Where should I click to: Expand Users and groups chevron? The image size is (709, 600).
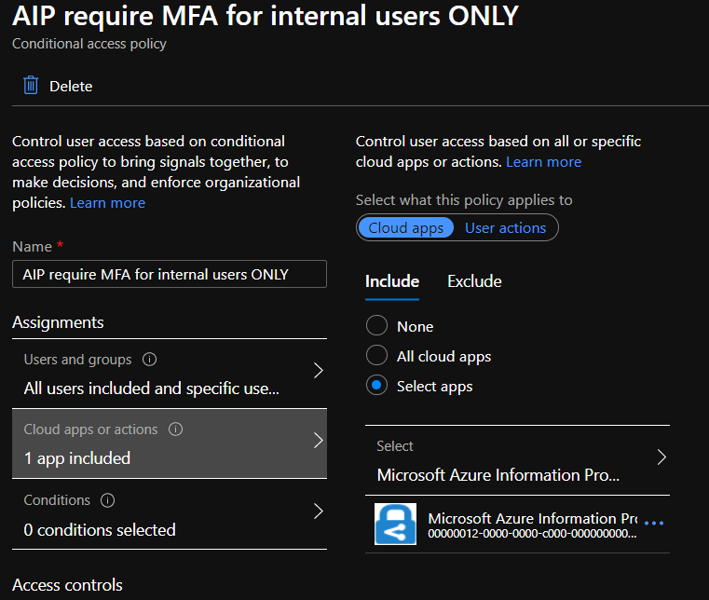319,371
